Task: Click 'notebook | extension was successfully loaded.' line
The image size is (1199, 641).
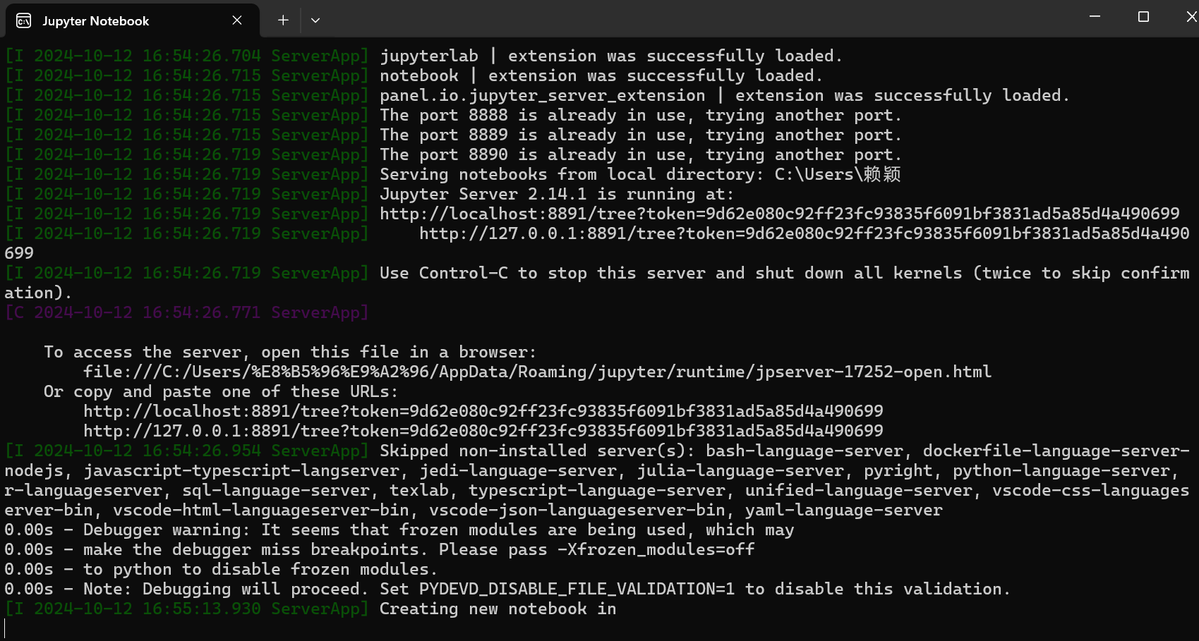Action: tap(601, 75)
